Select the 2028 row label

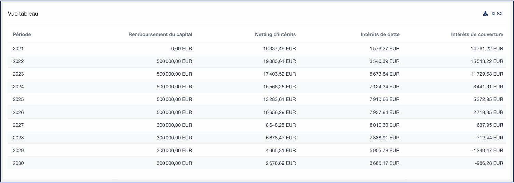18,138
